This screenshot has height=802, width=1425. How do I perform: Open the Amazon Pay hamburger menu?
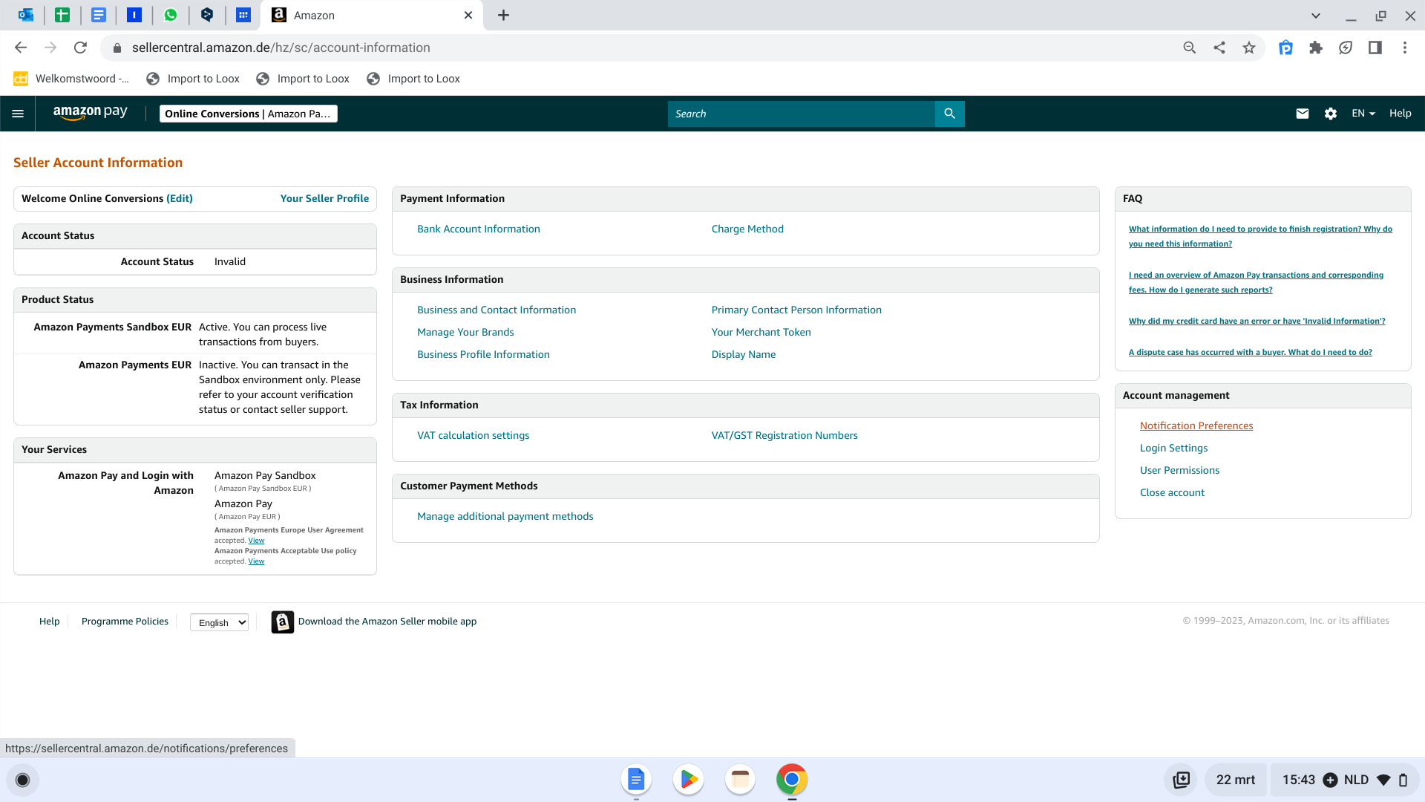tap(18, 113)
